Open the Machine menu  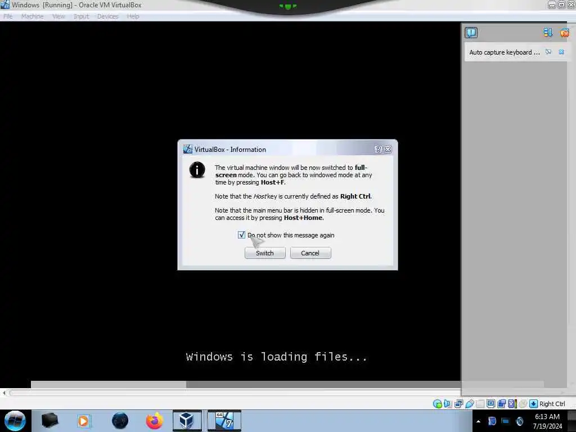pyautogui.click(x=32, y=16)
